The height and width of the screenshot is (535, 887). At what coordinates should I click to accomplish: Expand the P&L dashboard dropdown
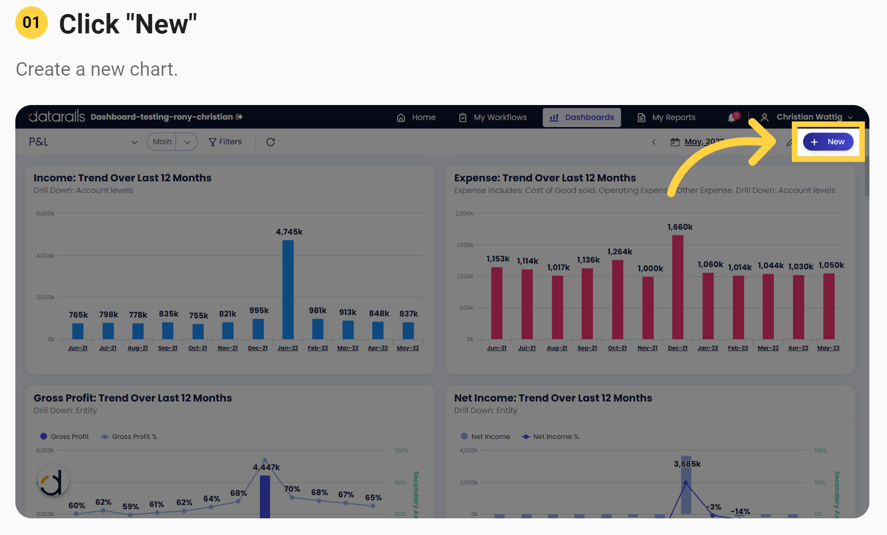pyautogui.click(x=134, y=142)
